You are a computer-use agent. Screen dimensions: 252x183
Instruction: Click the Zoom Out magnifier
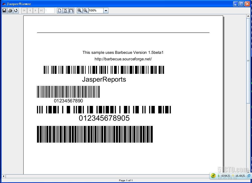[x=85, y=11]
